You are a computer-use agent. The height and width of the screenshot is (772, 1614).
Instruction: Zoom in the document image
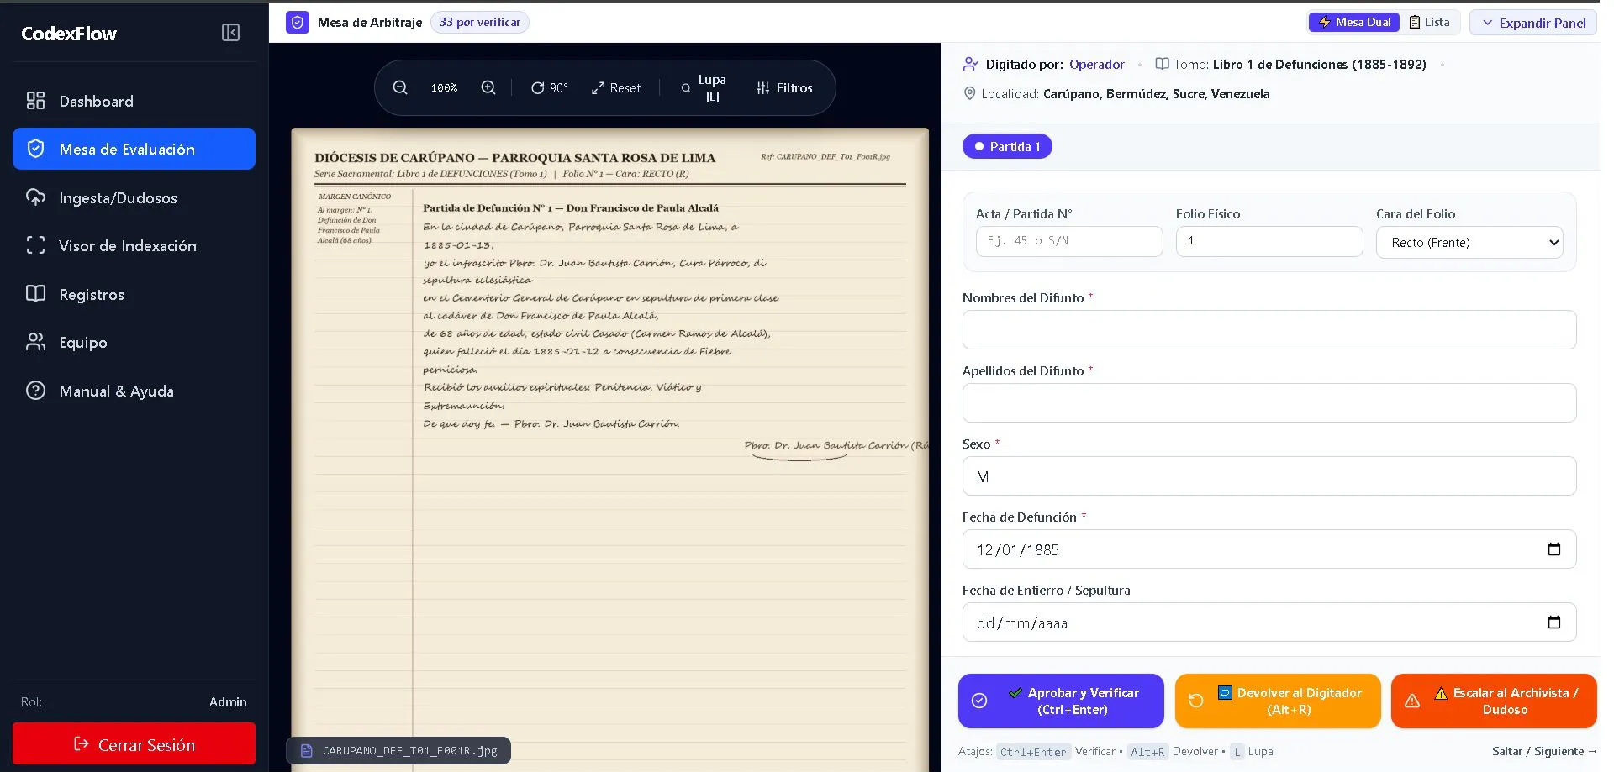click(x=488, y=87)
